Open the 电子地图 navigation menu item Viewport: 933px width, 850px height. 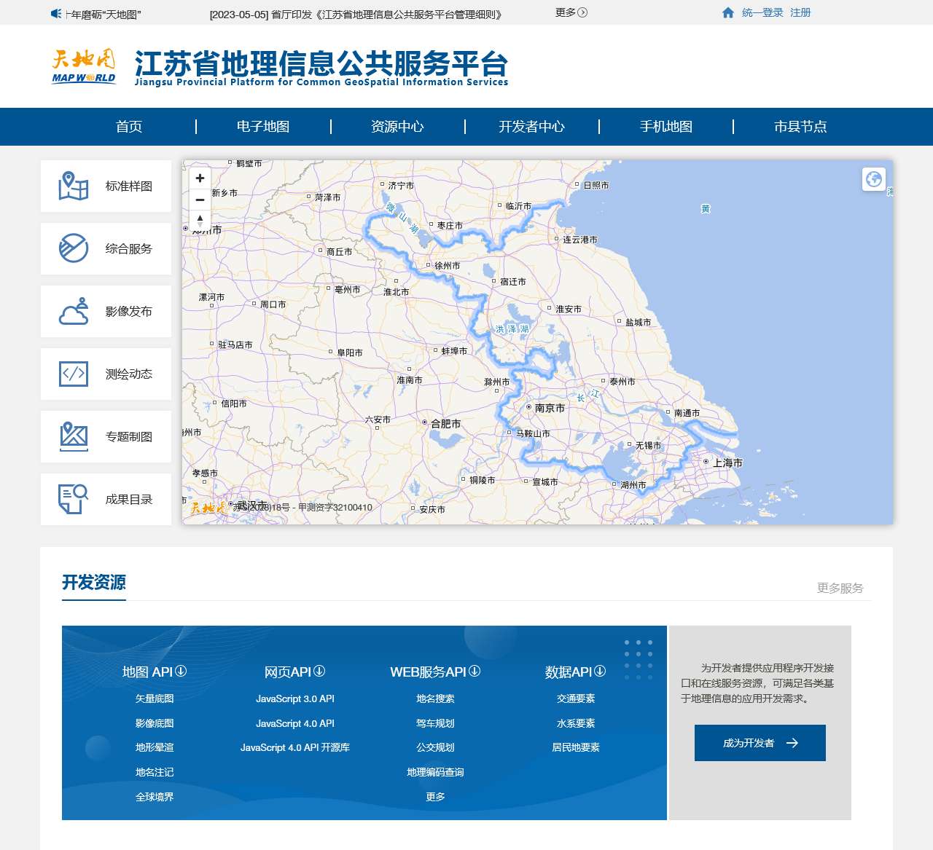point(263,127)
